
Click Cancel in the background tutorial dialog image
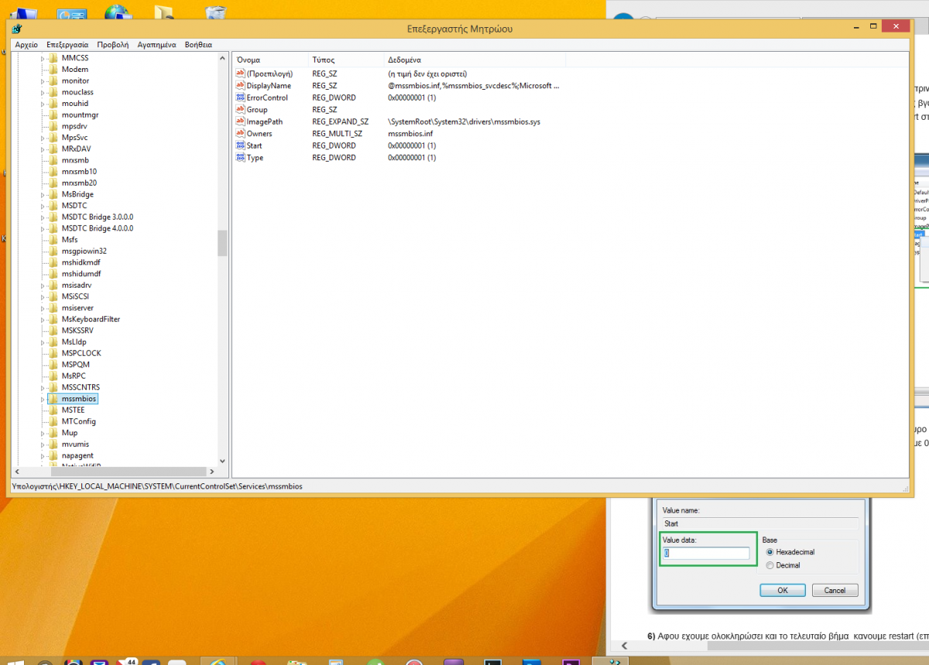pyautogui.click(x=835, y=590)
